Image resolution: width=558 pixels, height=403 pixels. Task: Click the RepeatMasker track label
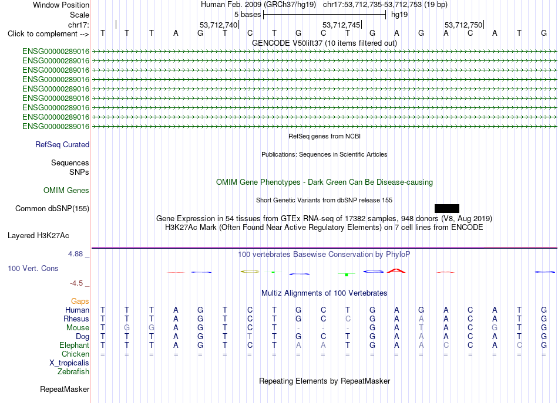(x=65, y=390)
